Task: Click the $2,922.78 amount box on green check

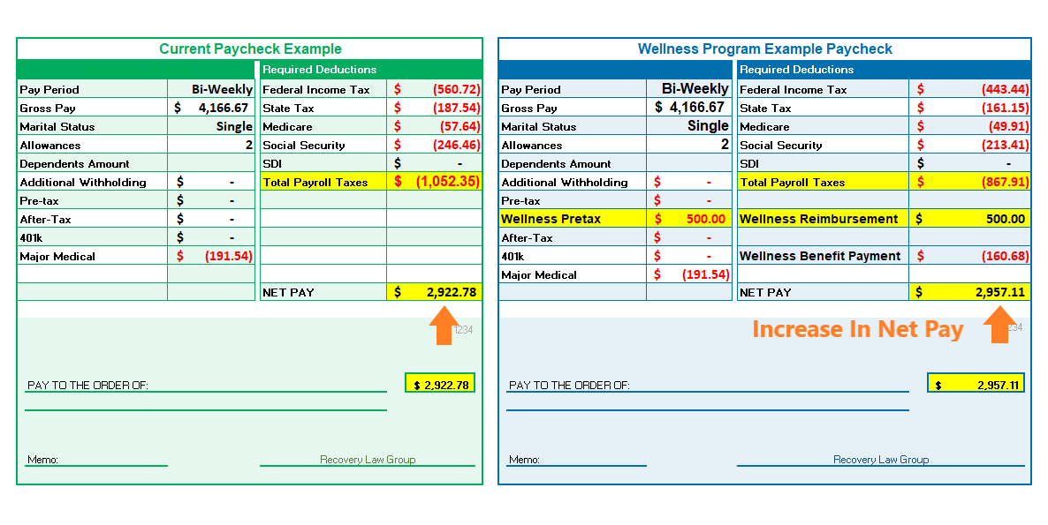Action: coord(440,385)
